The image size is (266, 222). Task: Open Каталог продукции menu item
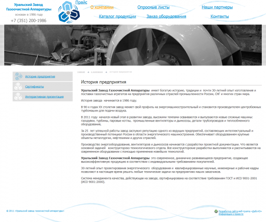pos(117,17)
